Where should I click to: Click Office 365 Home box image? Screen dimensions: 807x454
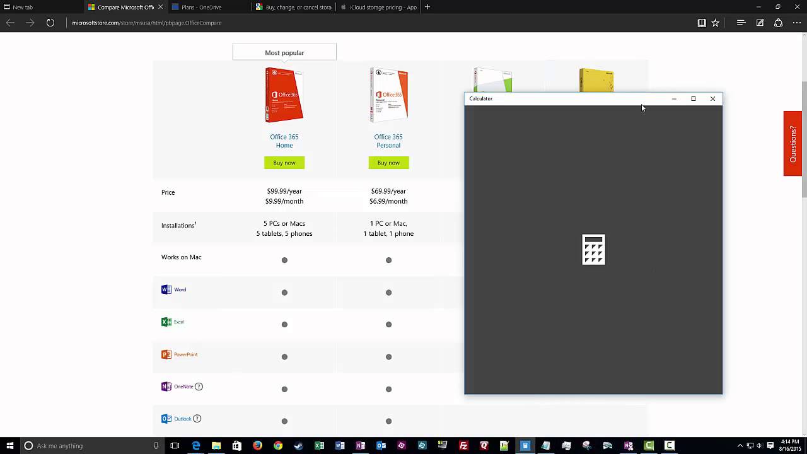pos(284,95)
